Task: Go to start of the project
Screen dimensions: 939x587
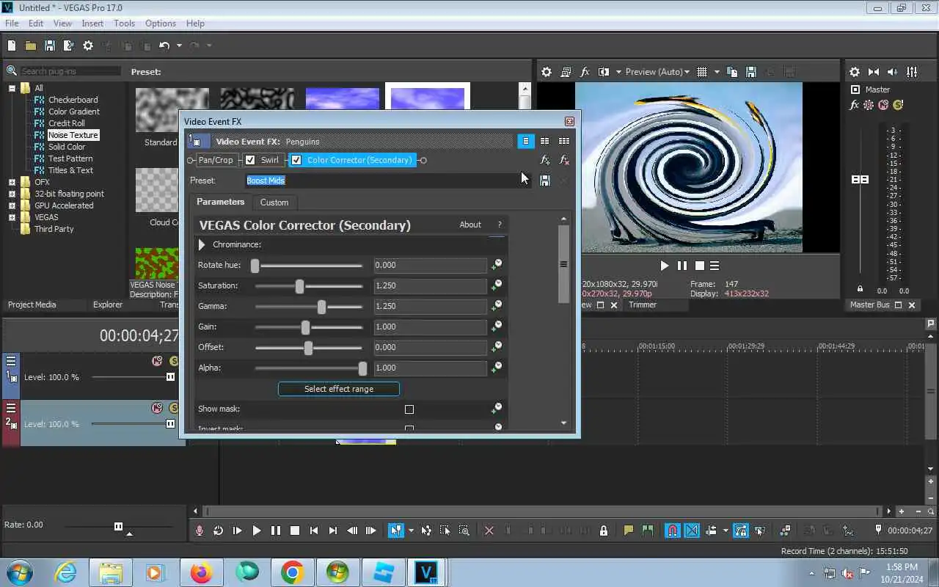Action: pyautogui.click(x=314, y=531)
